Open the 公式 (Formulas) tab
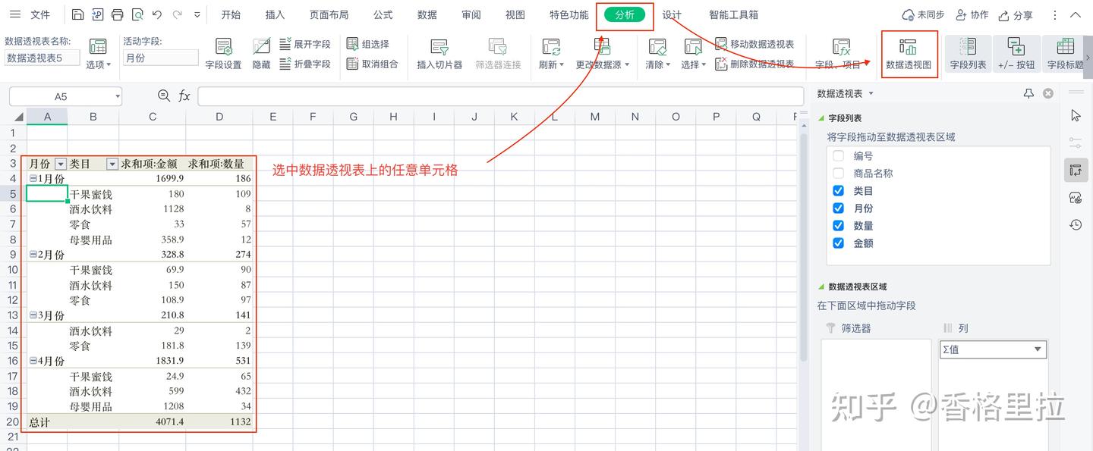Screen dimensions: 1093x451 pyautogui.click(x=383, y=14)
